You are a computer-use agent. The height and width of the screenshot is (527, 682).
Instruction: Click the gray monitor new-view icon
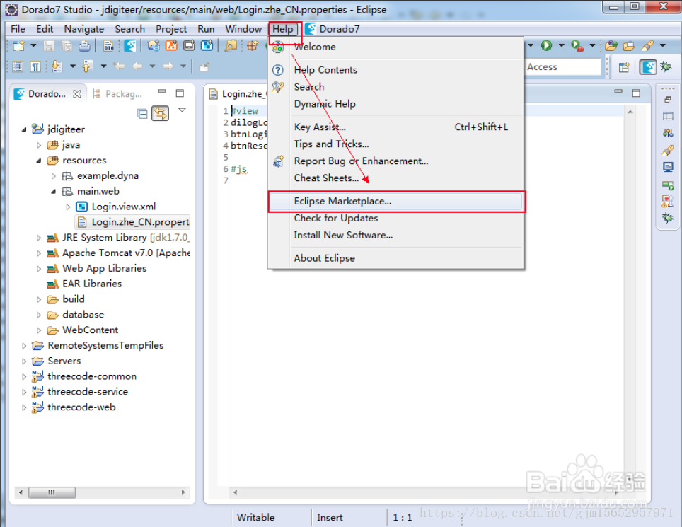click(x=189, y=46)
